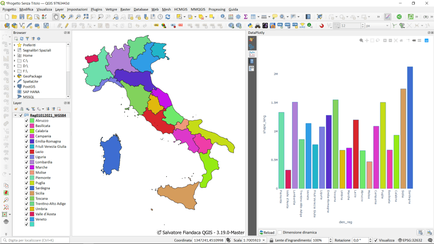Click the Plotly lasso select icon
Screen dimensions: 434x244
click(x=378, y=40)
